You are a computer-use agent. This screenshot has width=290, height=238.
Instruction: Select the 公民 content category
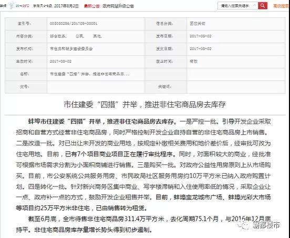80,36
